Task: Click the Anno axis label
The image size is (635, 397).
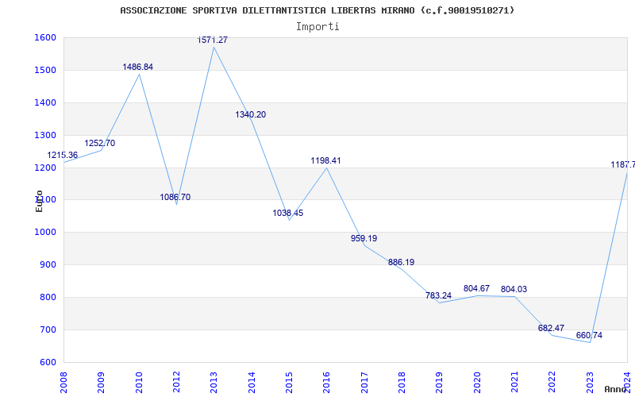Action: pos(616,389)
